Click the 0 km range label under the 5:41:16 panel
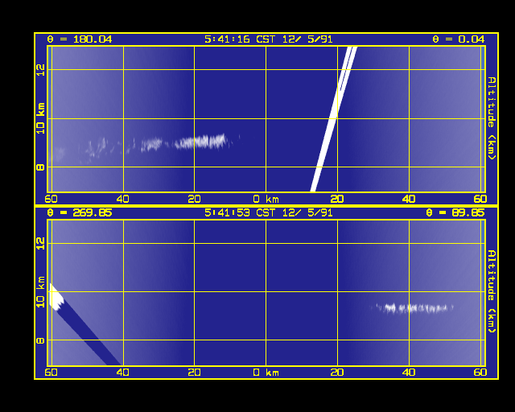The width and height of the screenshot is (515, 412). click(x=266, y=199)
